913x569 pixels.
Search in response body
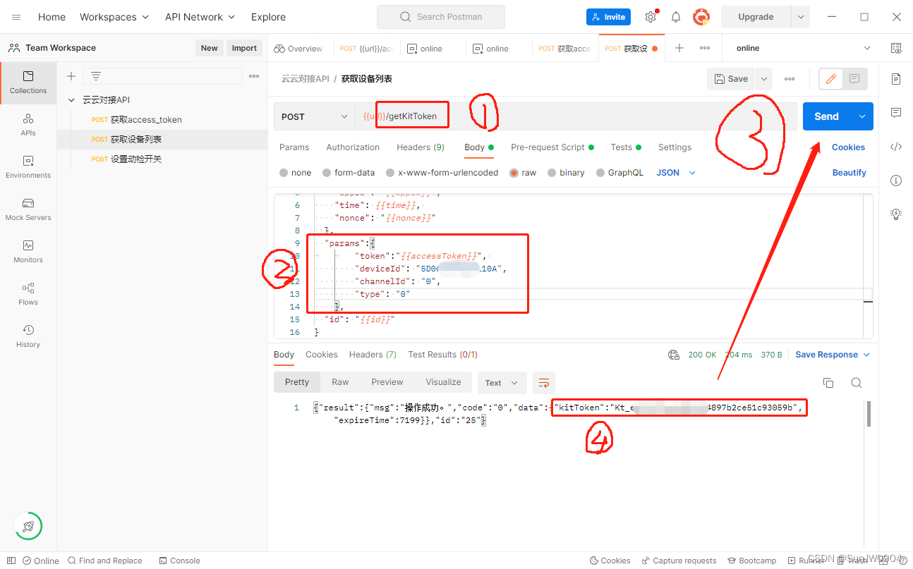(x=856, y=383)
